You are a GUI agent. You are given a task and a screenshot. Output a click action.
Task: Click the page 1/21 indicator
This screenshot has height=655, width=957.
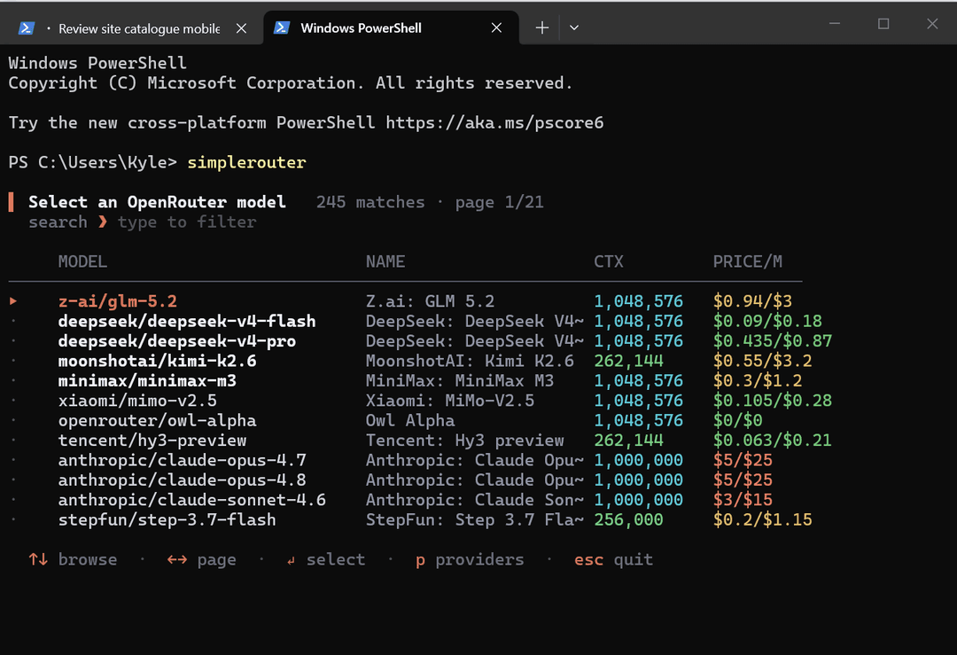click(x=499, y=202)
